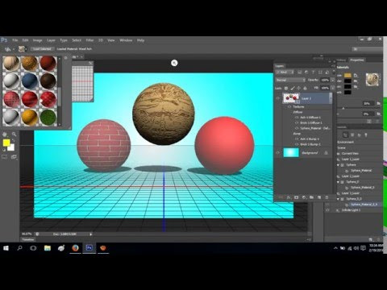Filter layers by pixel layers icon
Screen dimensions: 387x290
300,72
